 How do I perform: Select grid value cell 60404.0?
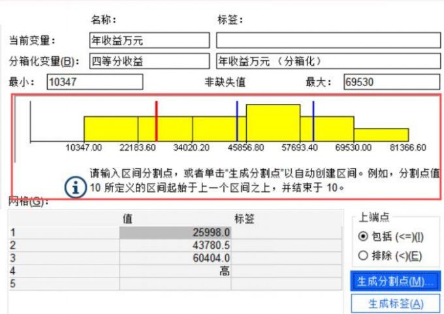click(x=175, y=258)
